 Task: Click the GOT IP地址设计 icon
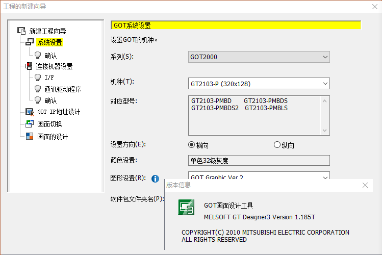pyautogui.click(x=30, y=112)
